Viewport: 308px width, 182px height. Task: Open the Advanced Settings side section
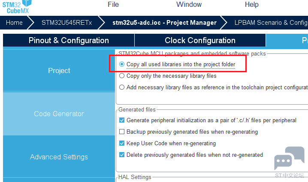click(x=59, y=157)
